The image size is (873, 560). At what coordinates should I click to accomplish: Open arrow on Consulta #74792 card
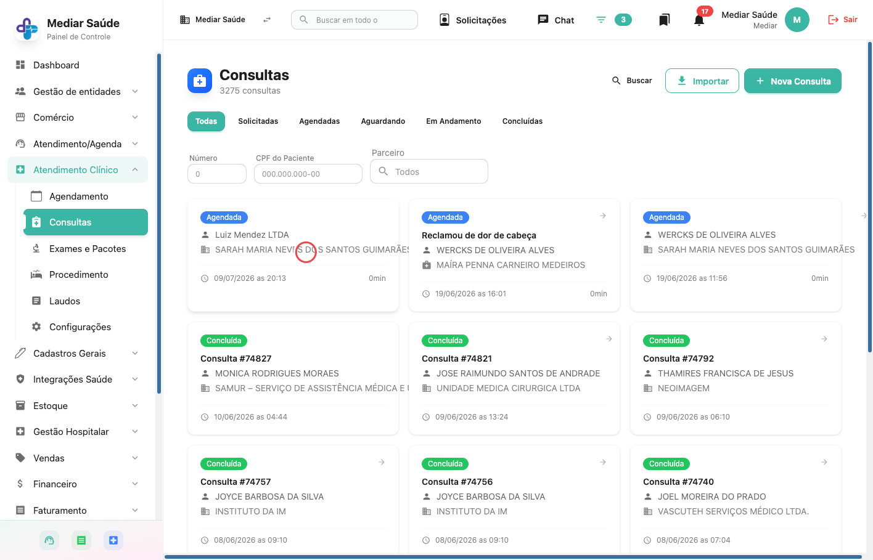(824, 339)
